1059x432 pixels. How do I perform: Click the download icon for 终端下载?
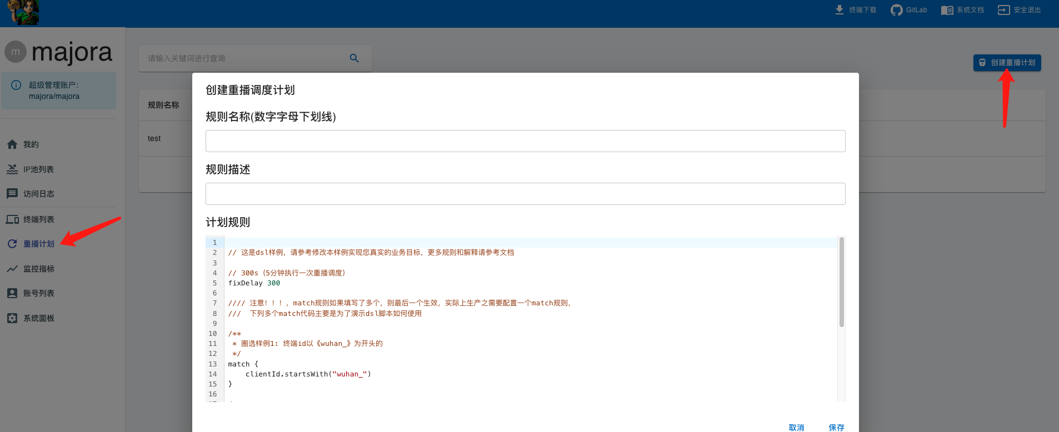840,10
